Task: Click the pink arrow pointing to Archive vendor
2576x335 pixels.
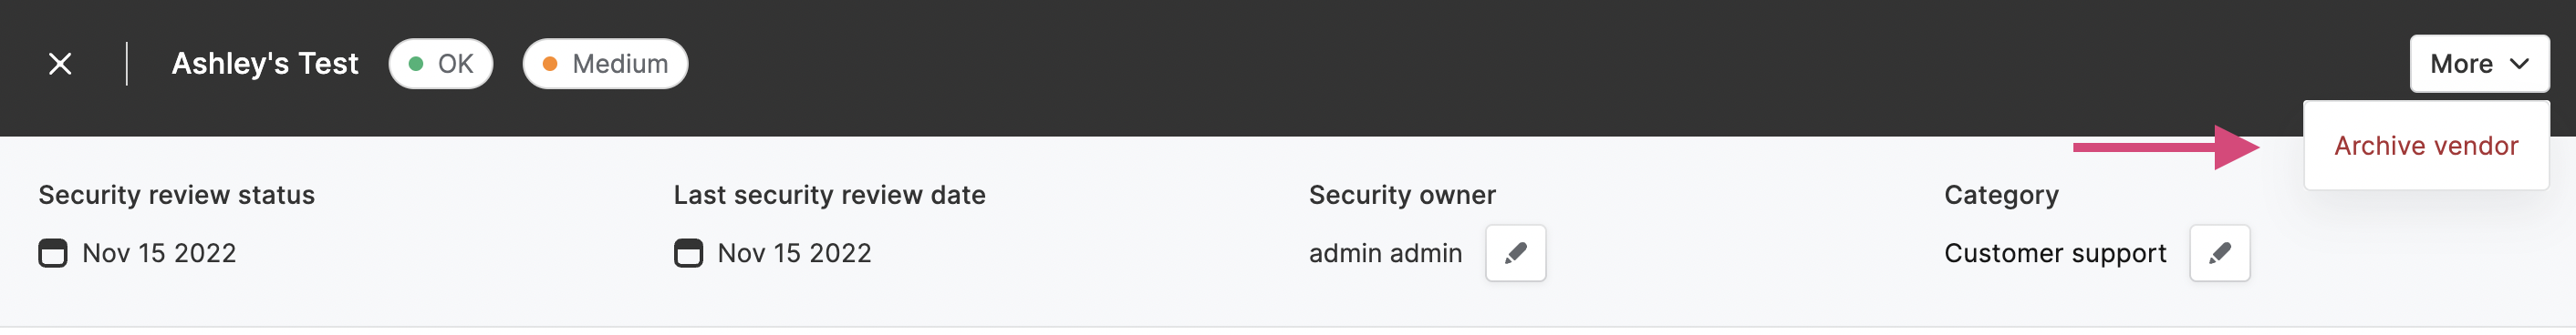Action: point(2166,147)
